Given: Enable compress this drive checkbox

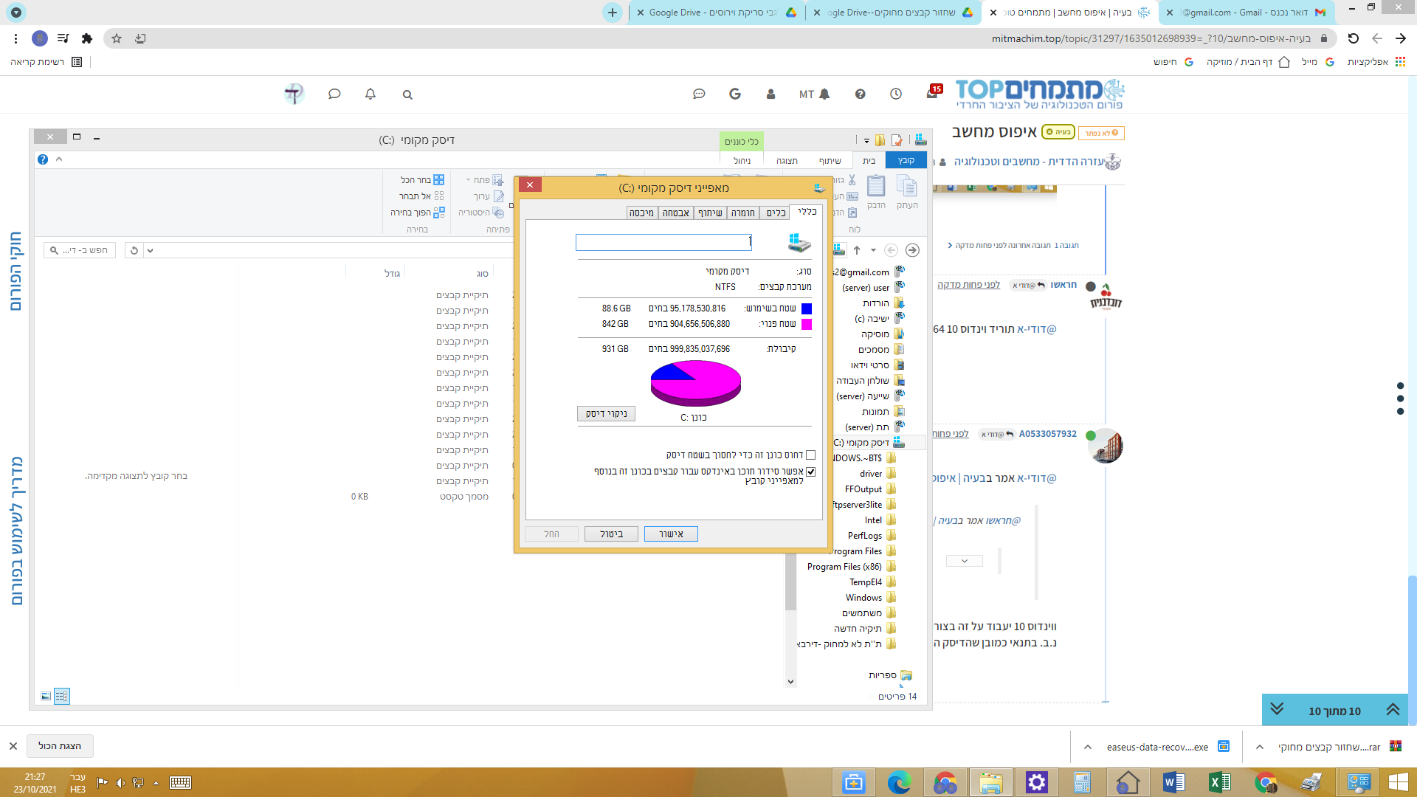Looking at the screenshot, I should [811, 455].
